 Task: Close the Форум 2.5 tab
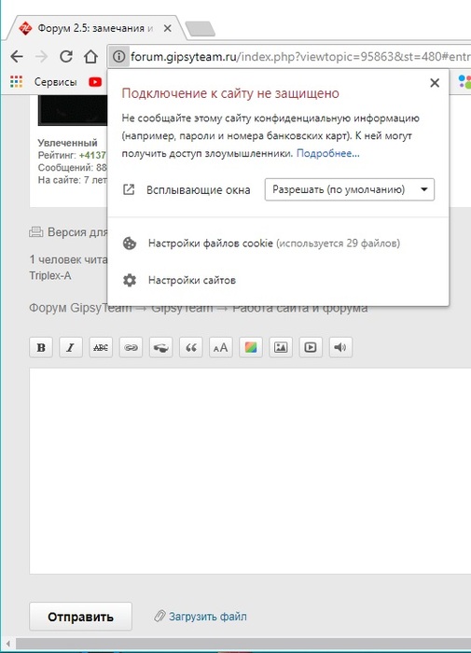(x=167, y=28)
